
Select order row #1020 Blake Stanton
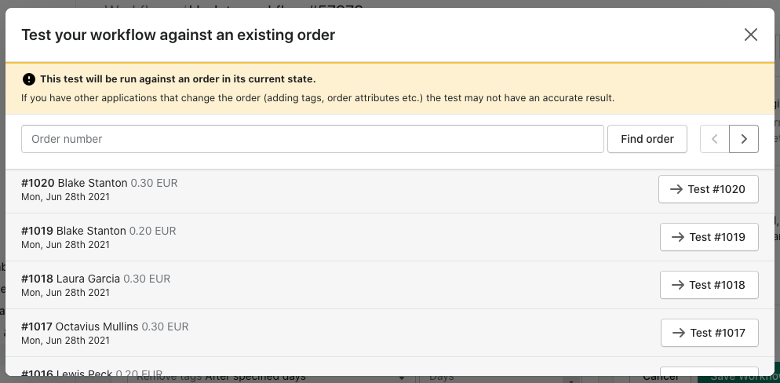click(389, 189)
